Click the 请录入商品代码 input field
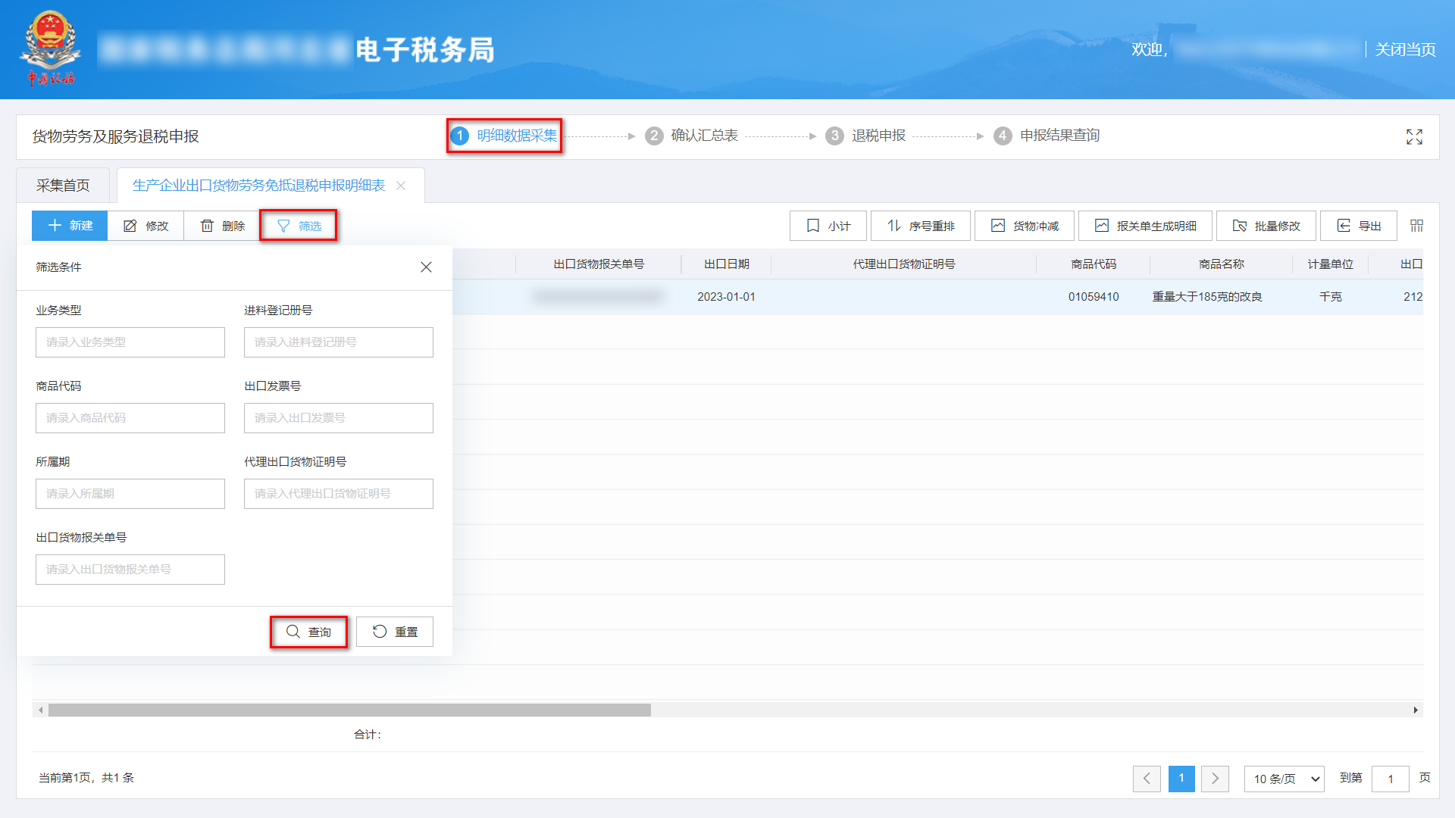This screenshot has width=1455, height=818. tap(130, 417)
